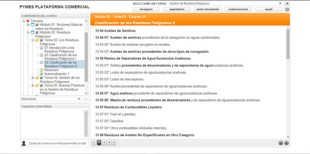Go to content page 4

coord(109,143)
